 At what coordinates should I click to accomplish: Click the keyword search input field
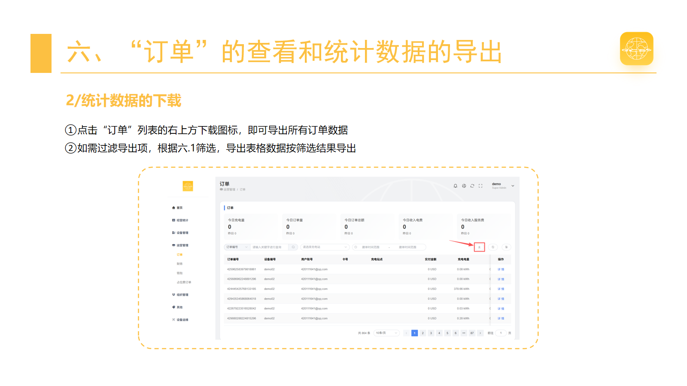[x=269, y=247]
